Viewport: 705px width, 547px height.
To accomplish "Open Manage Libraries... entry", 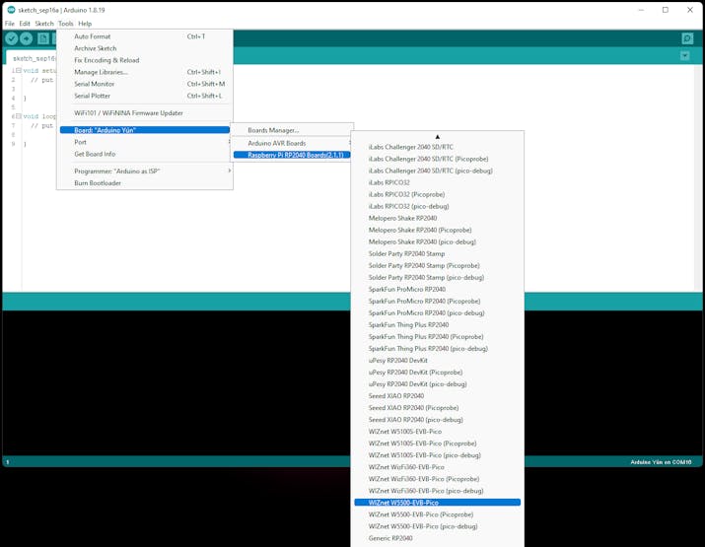I will tap(144, 72).
